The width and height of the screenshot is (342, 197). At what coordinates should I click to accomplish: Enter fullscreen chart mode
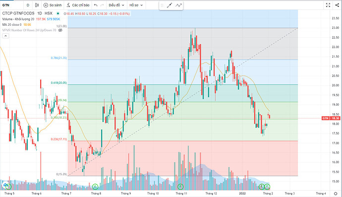(328, 5)
